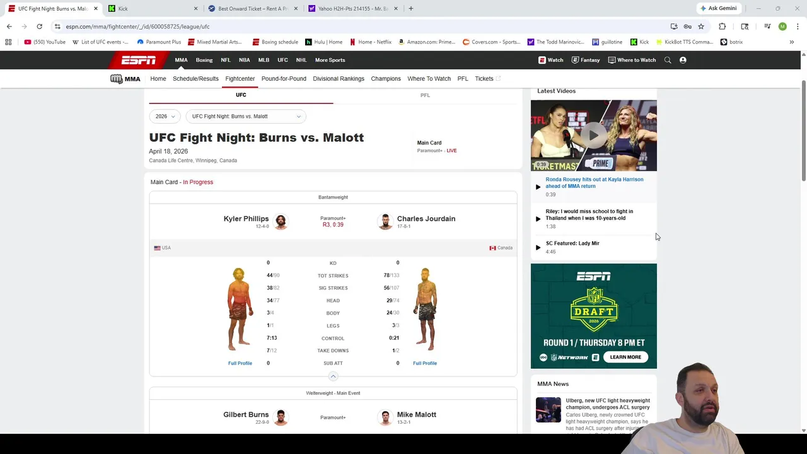Open the Paramount Plus bookmark
The width and height of the screenshot is (807, 454).
tap(159, 42)
